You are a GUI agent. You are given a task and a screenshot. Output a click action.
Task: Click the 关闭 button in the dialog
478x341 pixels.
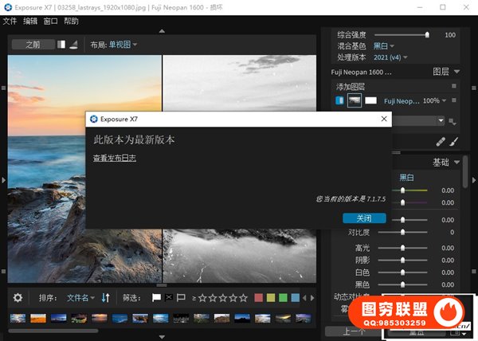(363, 218)
